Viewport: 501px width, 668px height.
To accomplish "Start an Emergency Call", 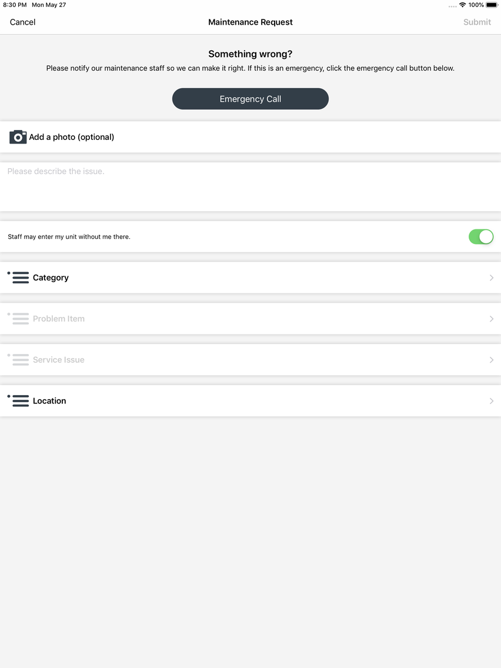I will pos(250,99).
